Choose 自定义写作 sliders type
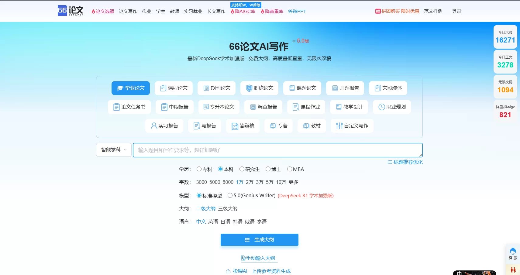This screenshot has height=275, width=520. tap(352, 126)
